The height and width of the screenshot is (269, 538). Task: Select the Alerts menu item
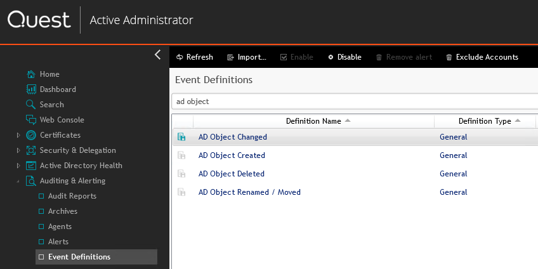pos(58,242)
